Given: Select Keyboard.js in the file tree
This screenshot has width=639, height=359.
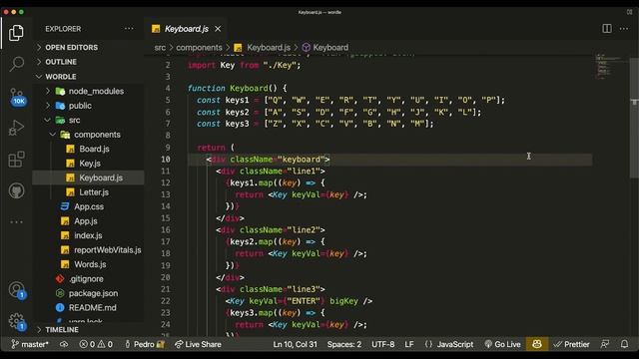Looking at the screenshot, I should pos(88,178).
